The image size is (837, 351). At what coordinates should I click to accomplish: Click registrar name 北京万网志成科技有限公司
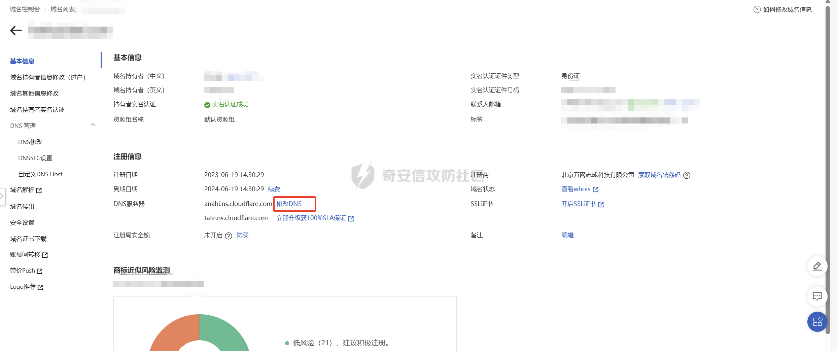tap(598, 175)
